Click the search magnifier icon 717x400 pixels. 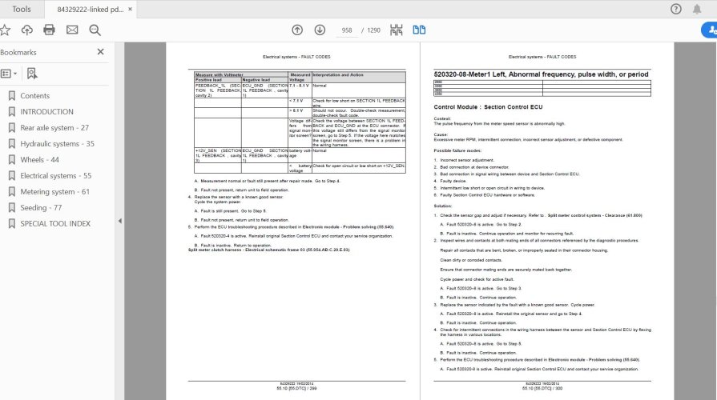click(95, 30)
